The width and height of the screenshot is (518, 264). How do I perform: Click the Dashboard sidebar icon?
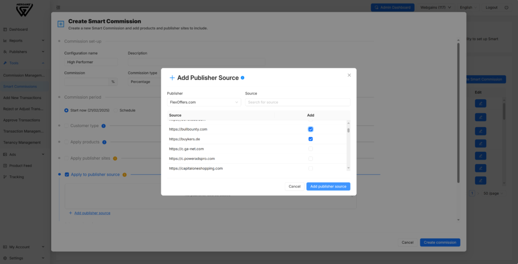coord(5,29)
